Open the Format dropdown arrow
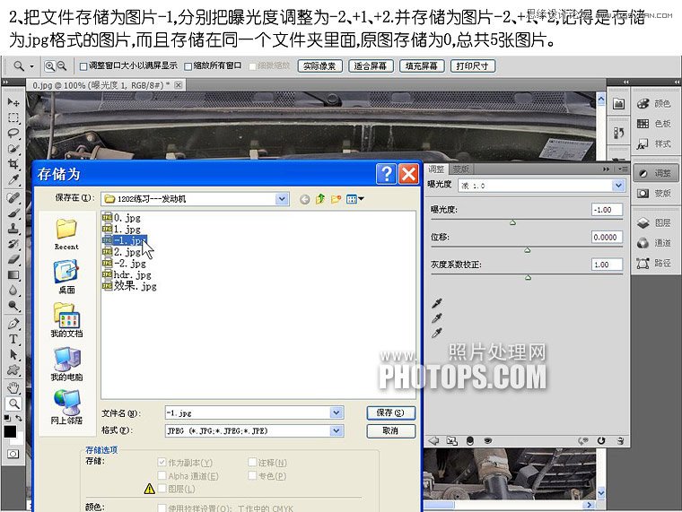 (337, 430)
